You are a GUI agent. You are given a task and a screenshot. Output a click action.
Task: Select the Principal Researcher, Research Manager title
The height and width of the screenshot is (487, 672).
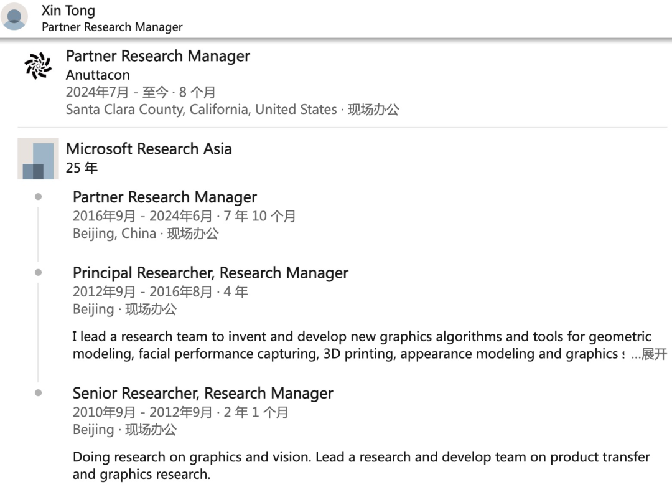tap(210, 273)
